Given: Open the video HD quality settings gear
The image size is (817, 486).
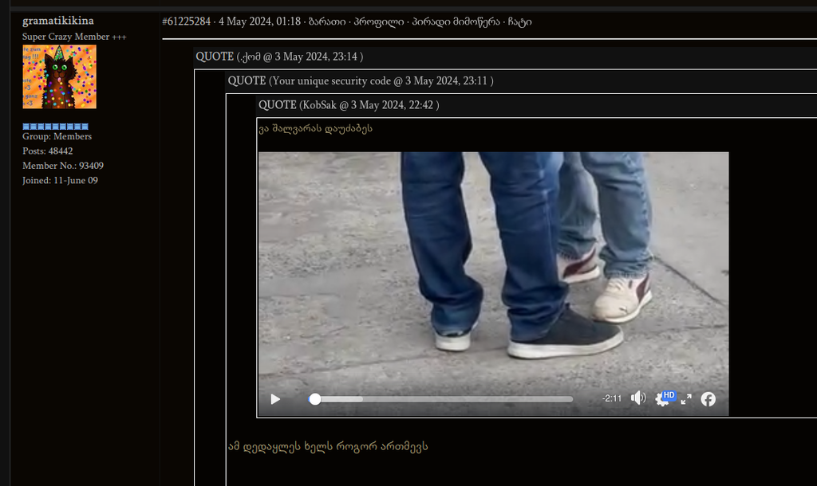Looking at the screenshot, I should (663, 398).
